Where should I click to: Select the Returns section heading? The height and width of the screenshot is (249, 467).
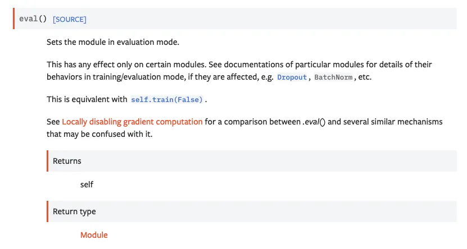(67, 161)
